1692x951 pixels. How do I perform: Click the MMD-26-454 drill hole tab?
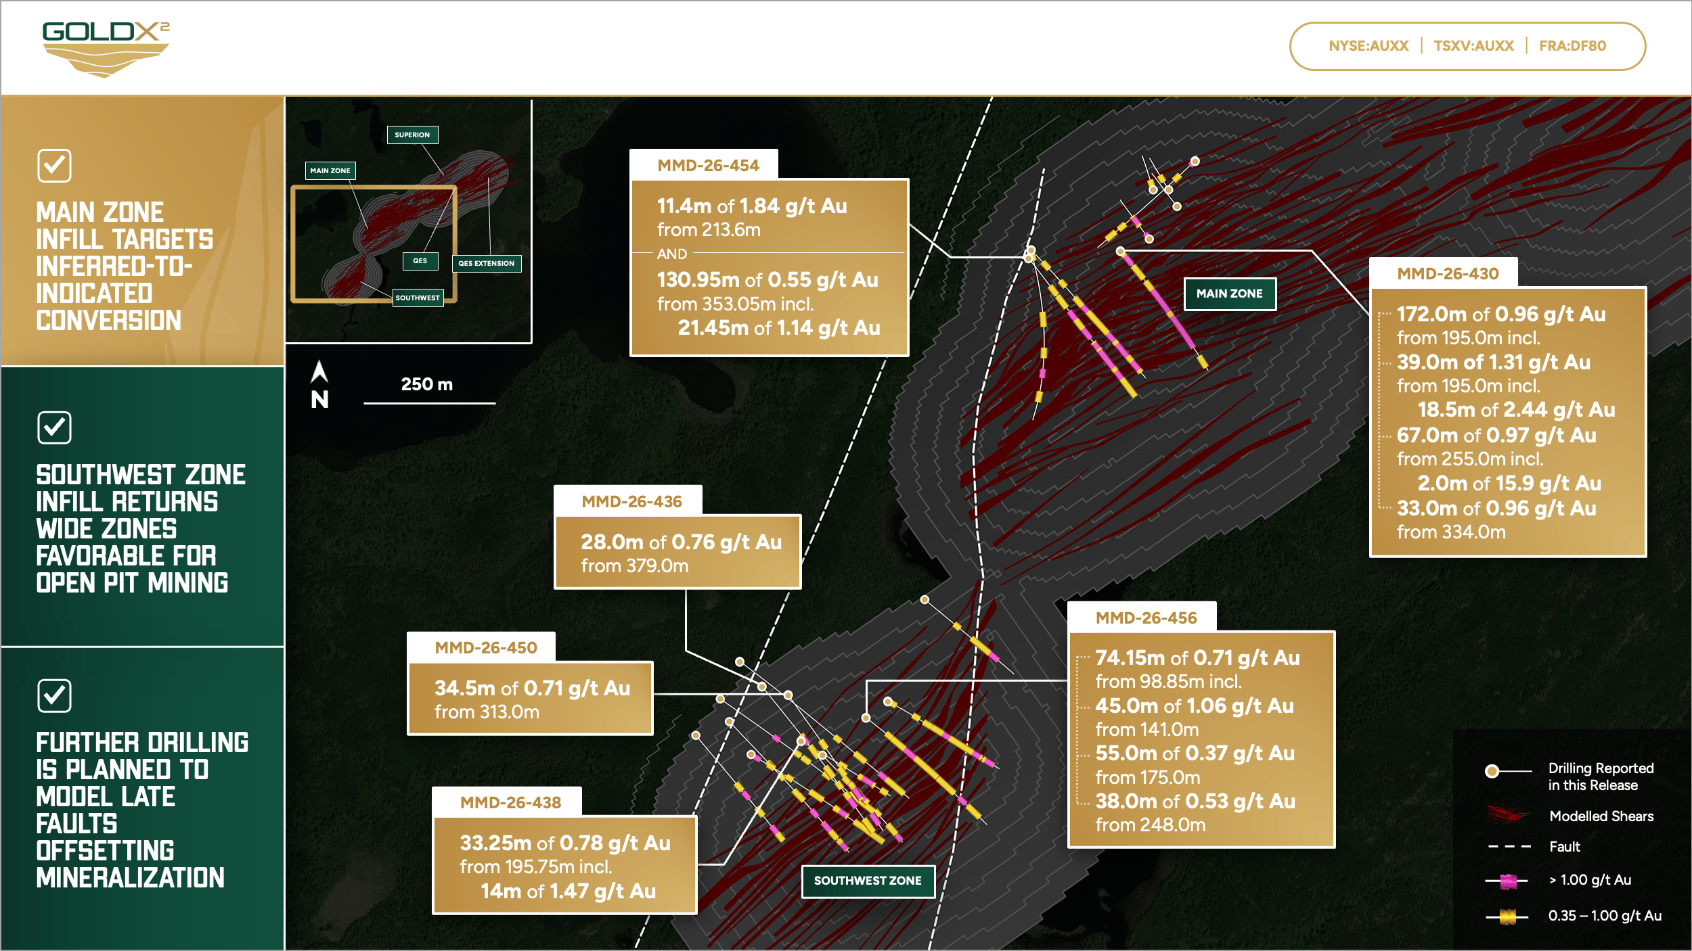point(704,164)
